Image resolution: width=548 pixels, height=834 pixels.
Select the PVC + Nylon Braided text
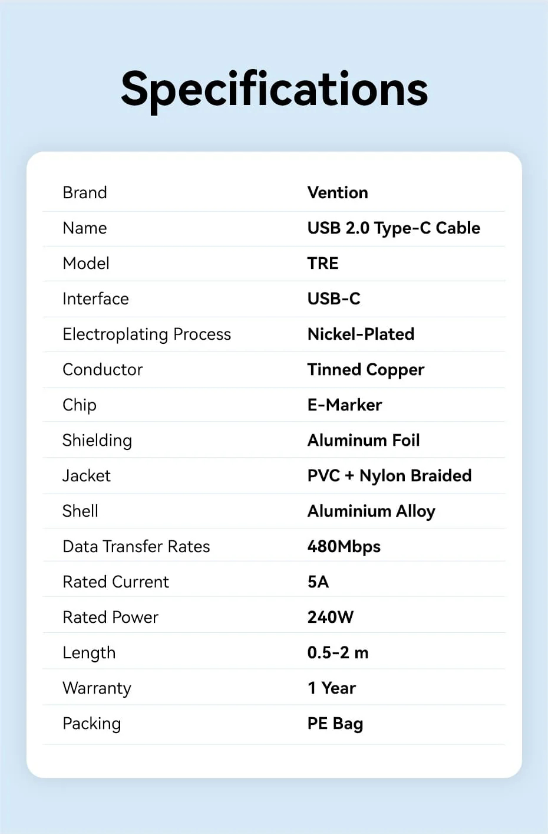pyautogui.click(x=389, y=476)
